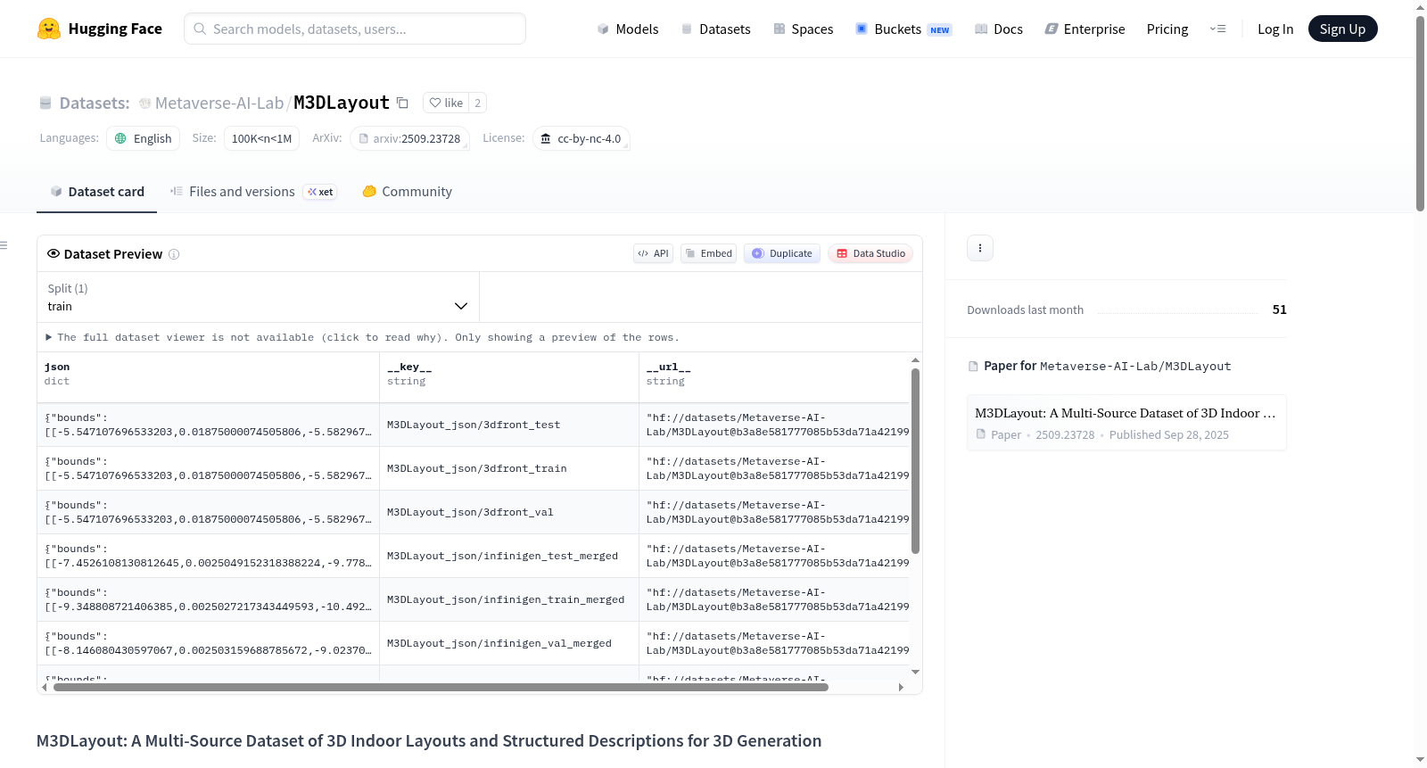Click the Sign Up button

pyautogui.click(x=1342, y=29)
